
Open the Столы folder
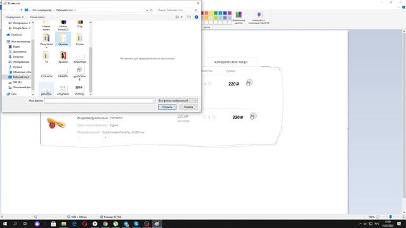pos(79,39)
